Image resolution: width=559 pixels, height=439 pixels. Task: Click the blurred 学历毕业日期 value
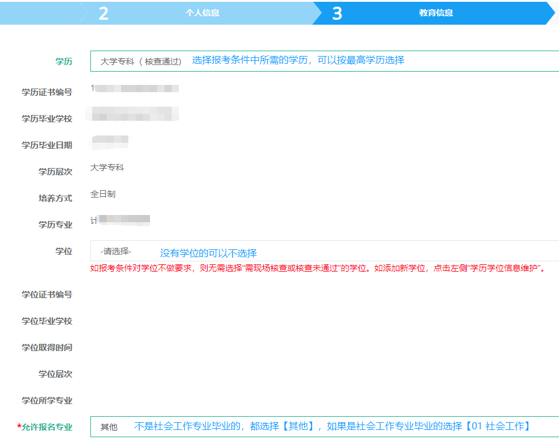[x=110, y=142]
